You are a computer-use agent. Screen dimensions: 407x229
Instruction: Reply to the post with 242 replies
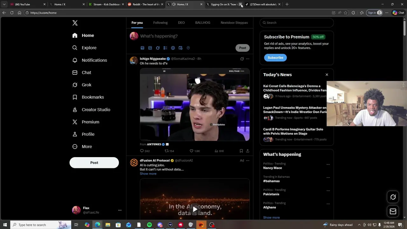[145, 151]
